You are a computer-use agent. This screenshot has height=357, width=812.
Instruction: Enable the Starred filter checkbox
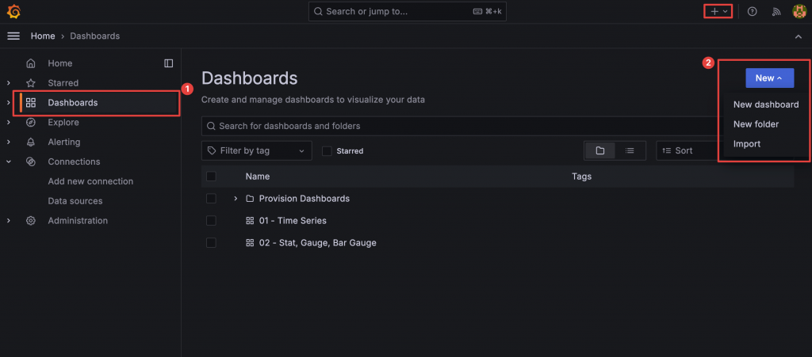click(x=327, y=150)
